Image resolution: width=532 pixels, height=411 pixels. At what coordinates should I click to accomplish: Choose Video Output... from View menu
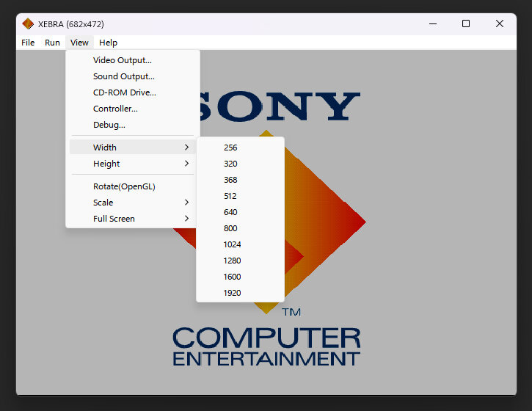[132, 60]
